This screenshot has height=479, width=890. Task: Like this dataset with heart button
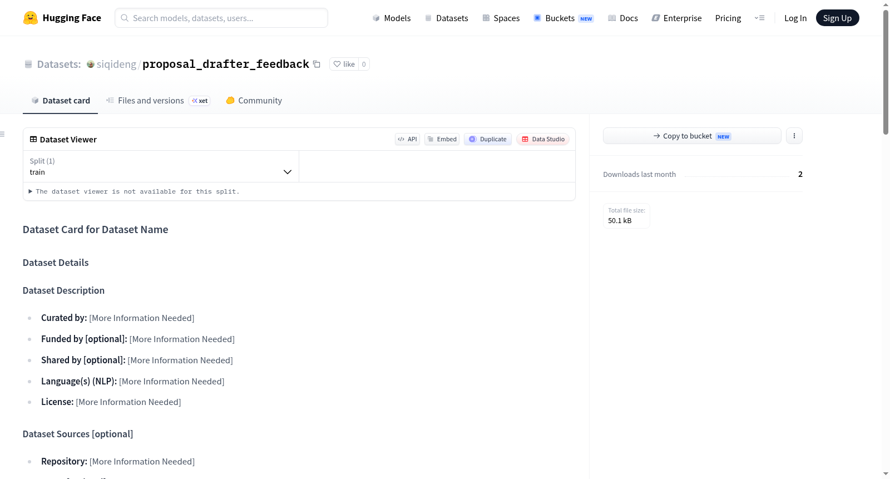(344, 64)
